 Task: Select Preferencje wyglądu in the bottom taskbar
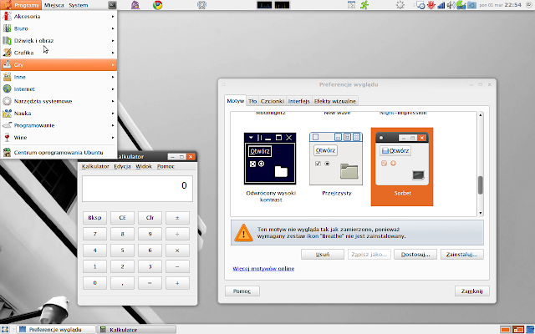pos(56,330)
